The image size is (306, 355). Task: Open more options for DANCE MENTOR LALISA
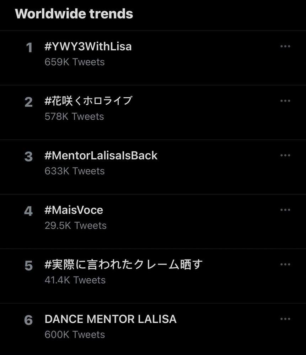[285, 319]
